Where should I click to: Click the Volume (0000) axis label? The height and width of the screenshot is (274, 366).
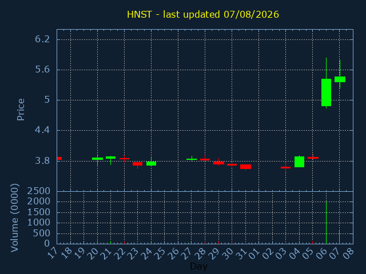[x=14, y=218]
